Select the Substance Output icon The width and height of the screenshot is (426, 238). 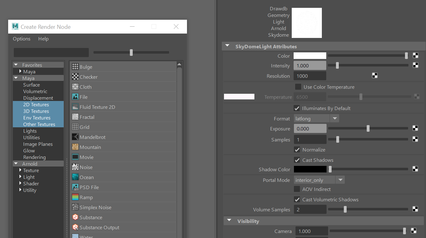[75, 227]
